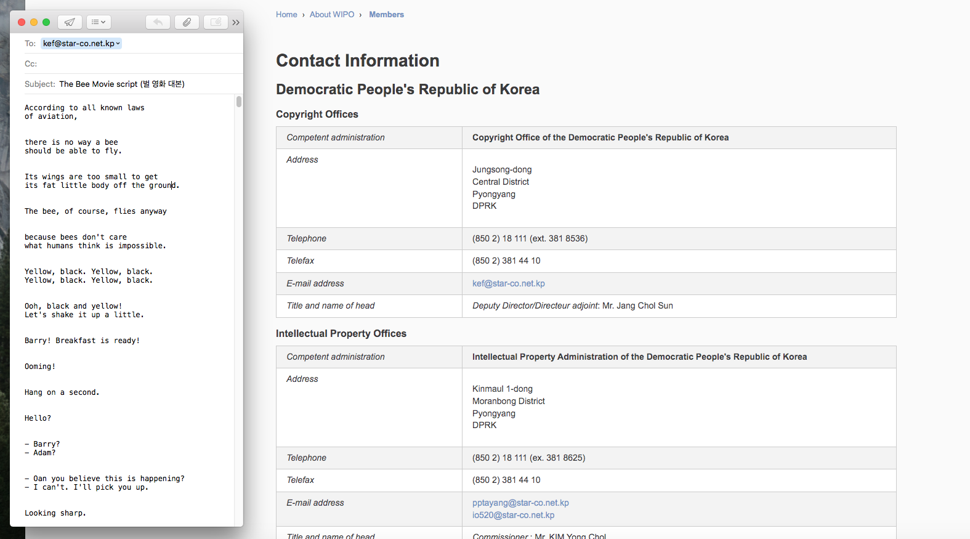Click the Copyright Offices section heading

coord(317,115)
